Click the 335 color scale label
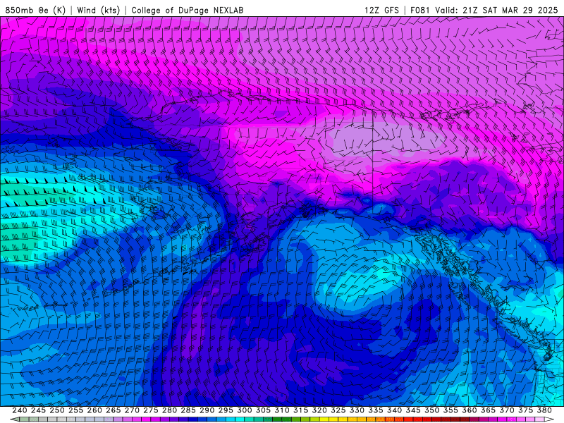 (x=376, y=410)
